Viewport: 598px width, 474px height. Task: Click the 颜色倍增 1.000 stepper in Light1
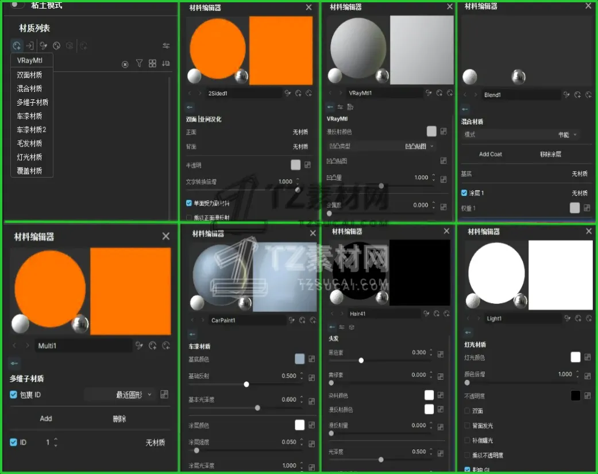(577, 373)
